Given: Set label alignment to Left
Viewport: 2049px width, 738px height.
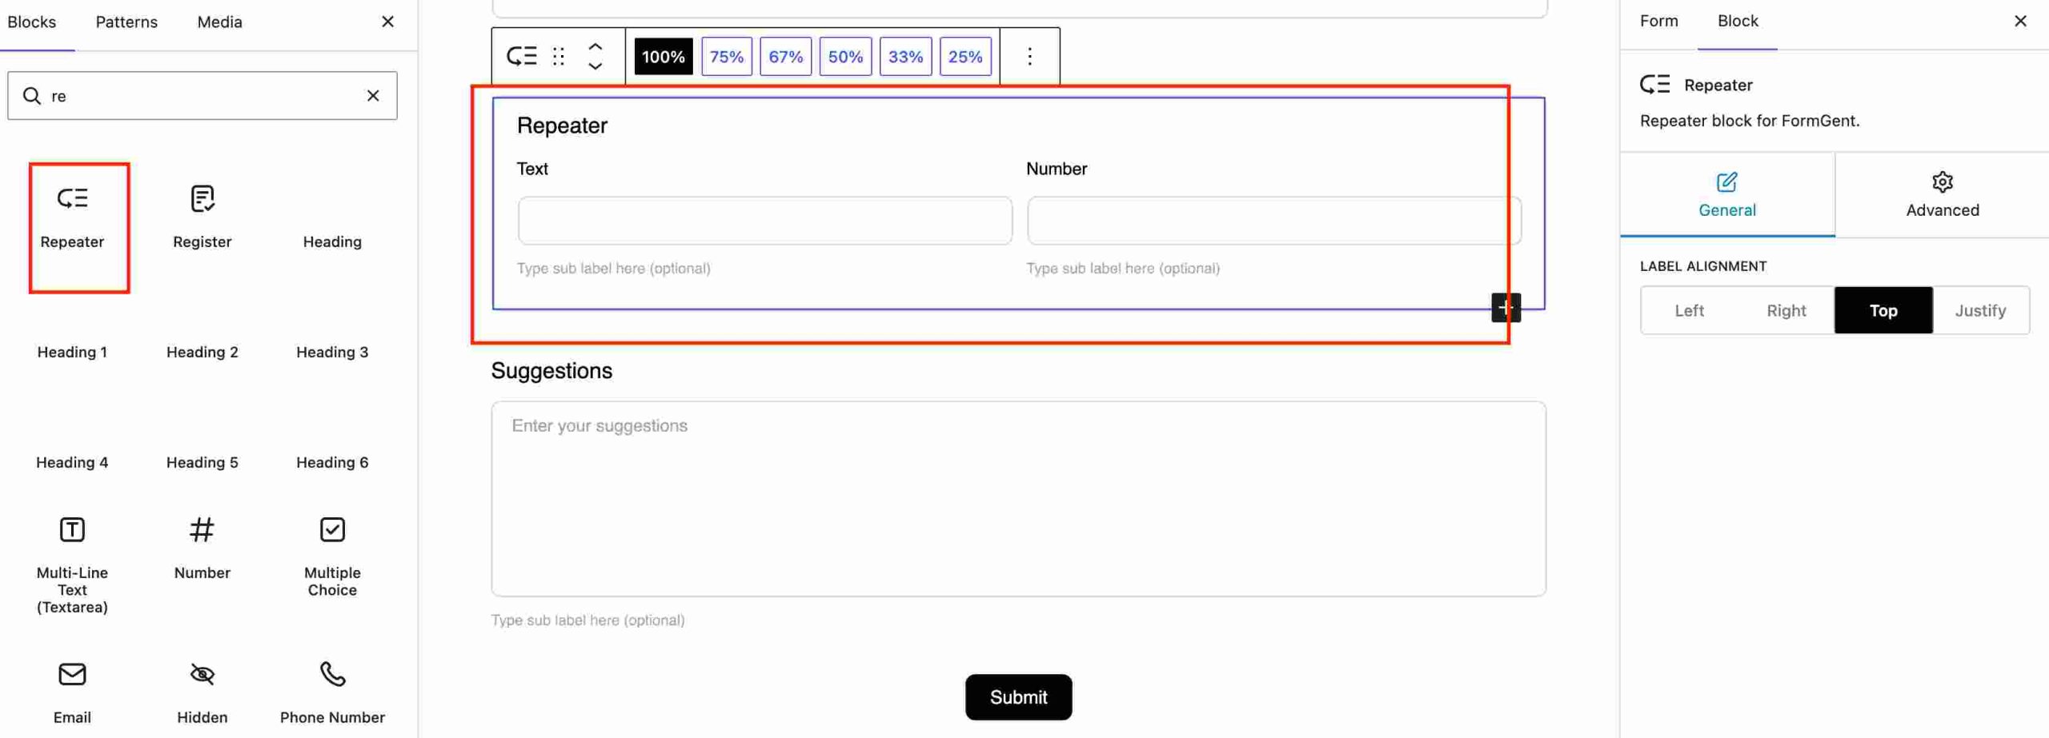Looking at the screenshot, I should click(x=1689, y=310).
